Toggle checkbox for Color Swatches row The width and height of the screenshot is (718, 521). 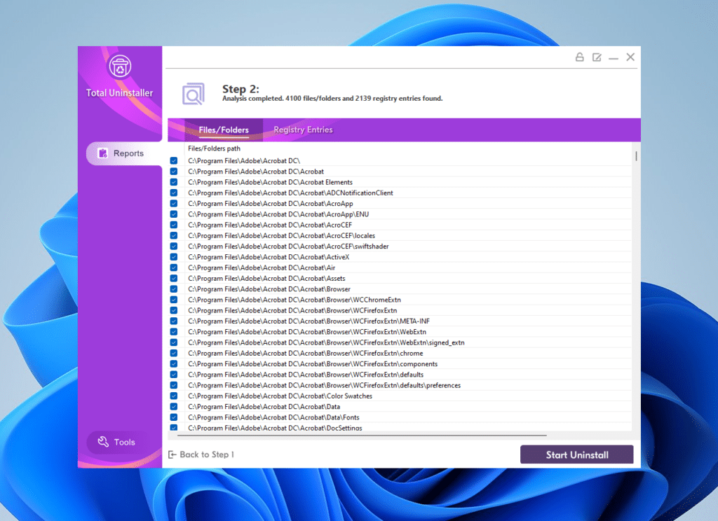coord(174,396)
